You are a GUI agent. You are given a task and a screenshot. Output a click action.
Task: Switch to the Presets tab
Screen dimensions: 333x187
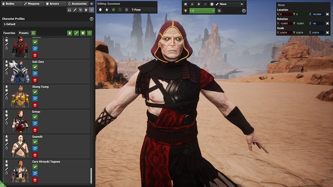click(24, 33)
